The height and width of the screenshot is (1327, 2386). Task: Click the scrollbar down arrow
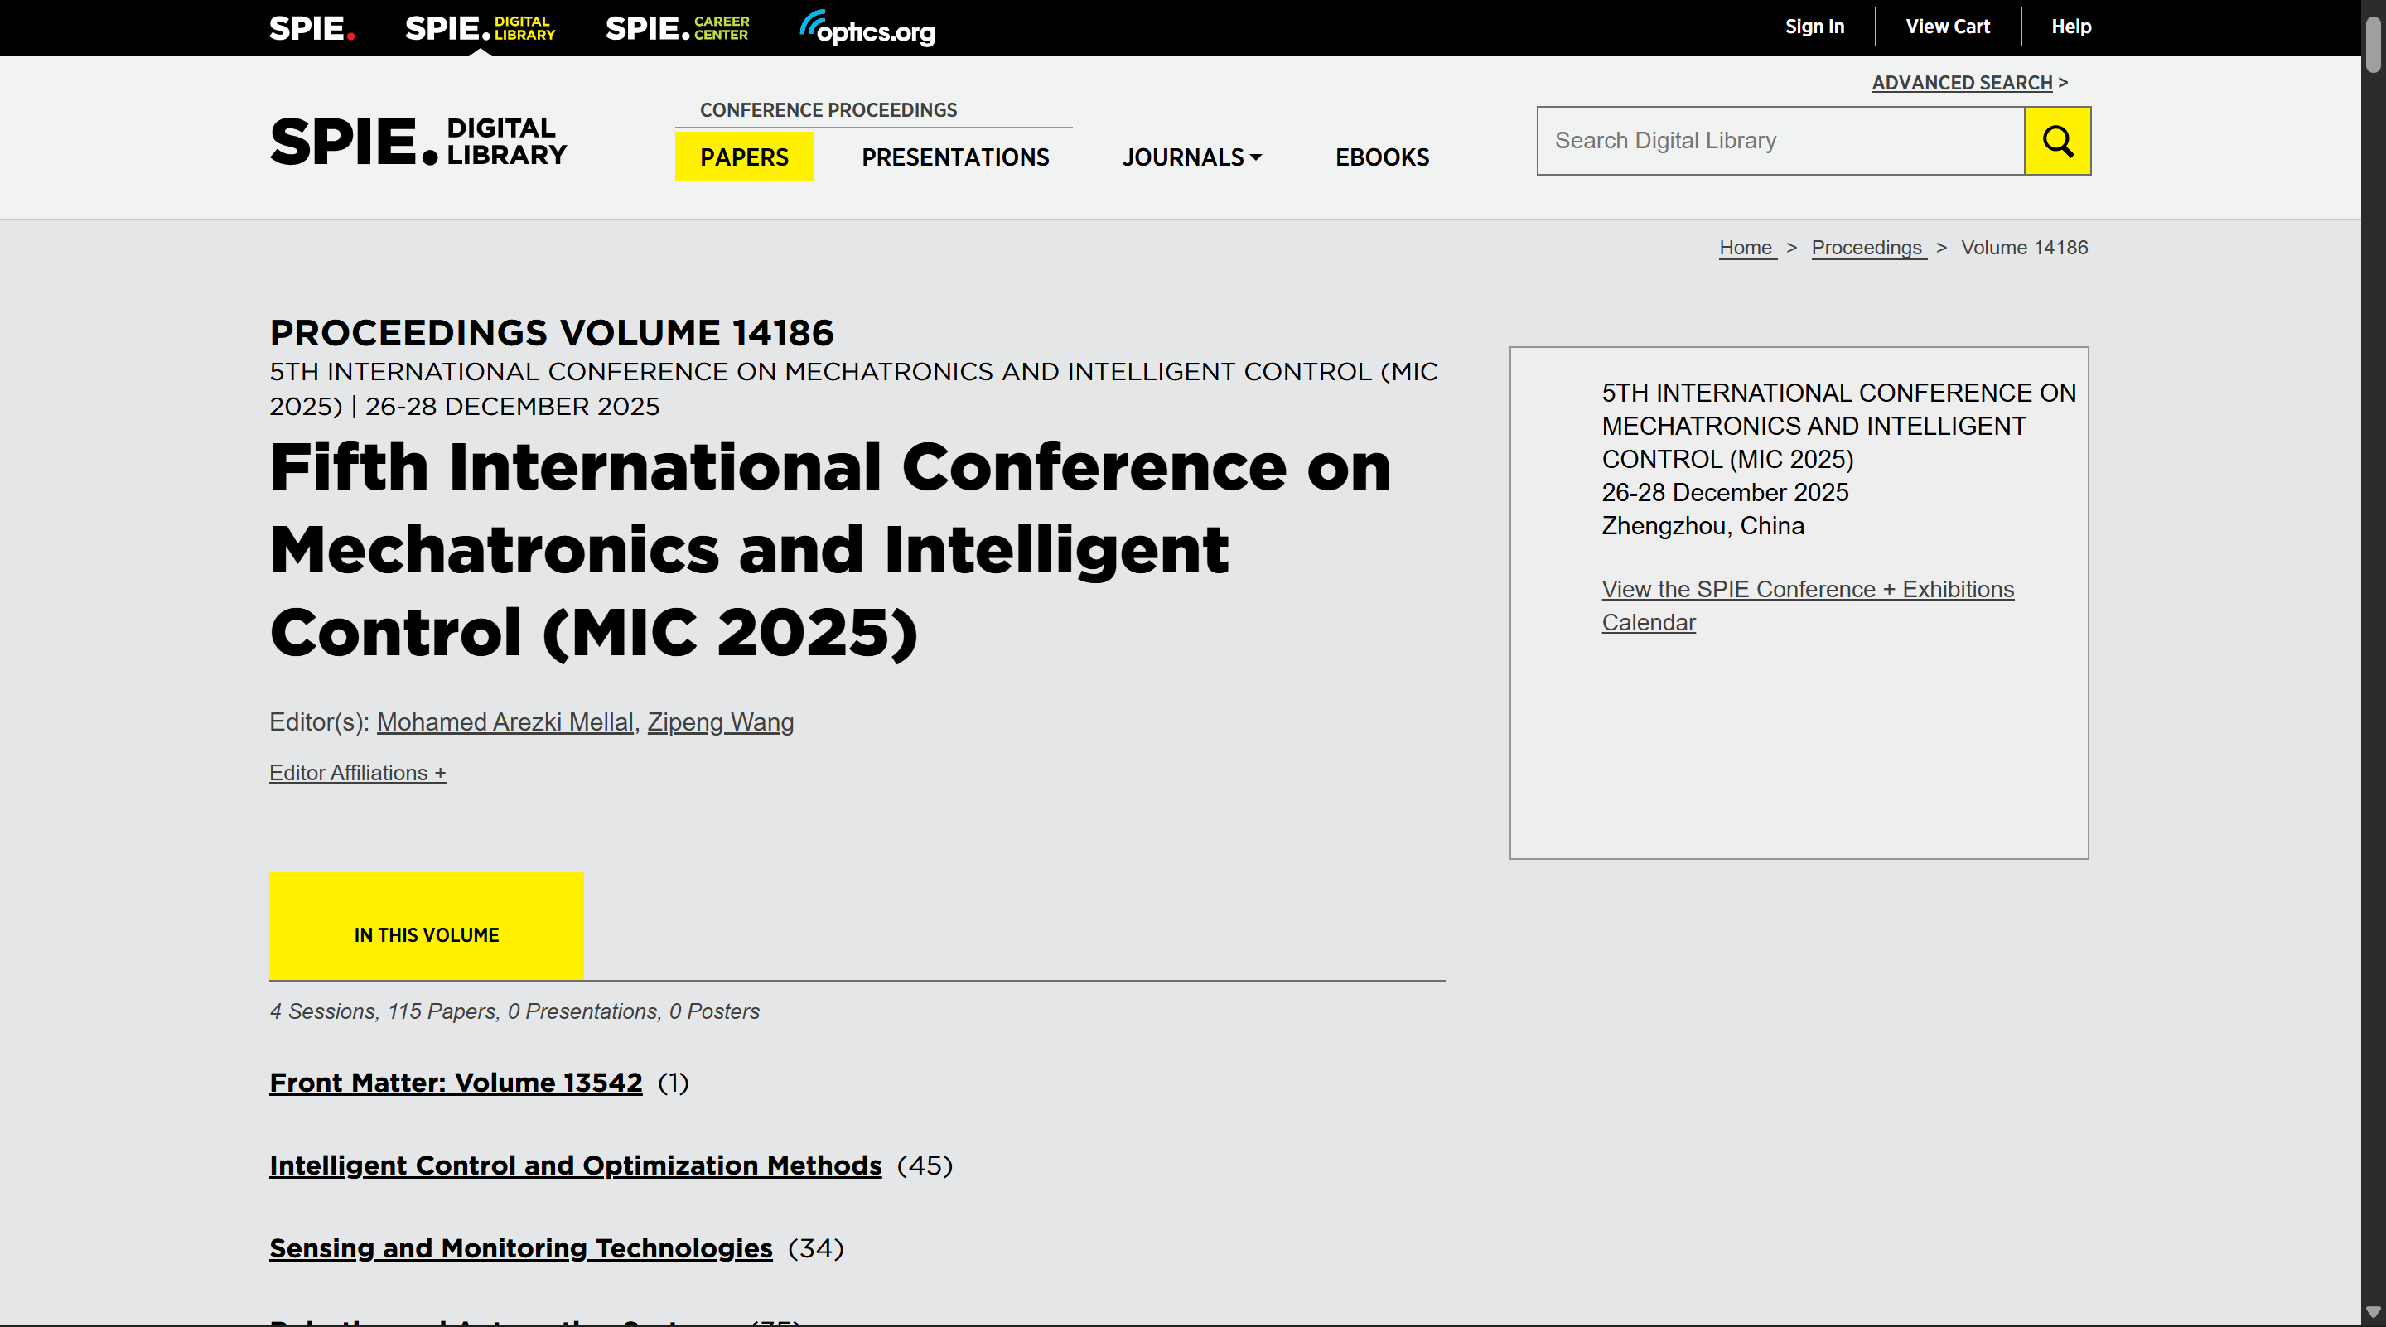(2373, 1312)
